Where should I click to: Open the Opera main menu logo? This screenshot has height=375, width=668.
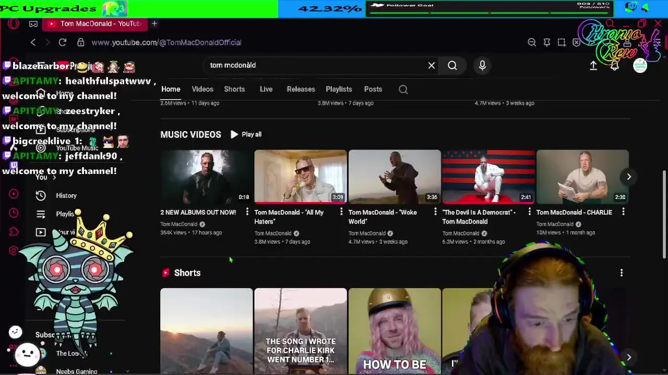14,23
